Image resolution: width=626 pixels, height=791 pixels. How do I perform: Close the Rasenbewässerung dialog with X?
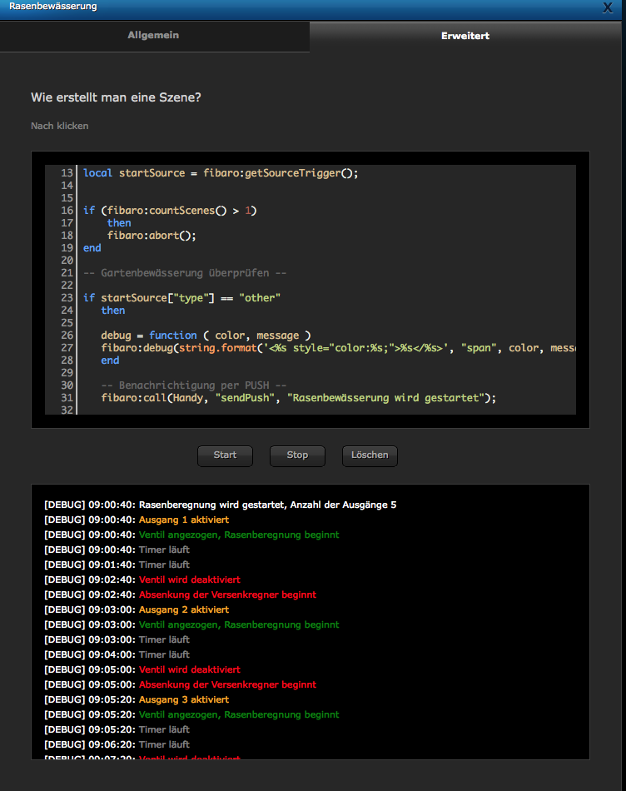(608, 7)
